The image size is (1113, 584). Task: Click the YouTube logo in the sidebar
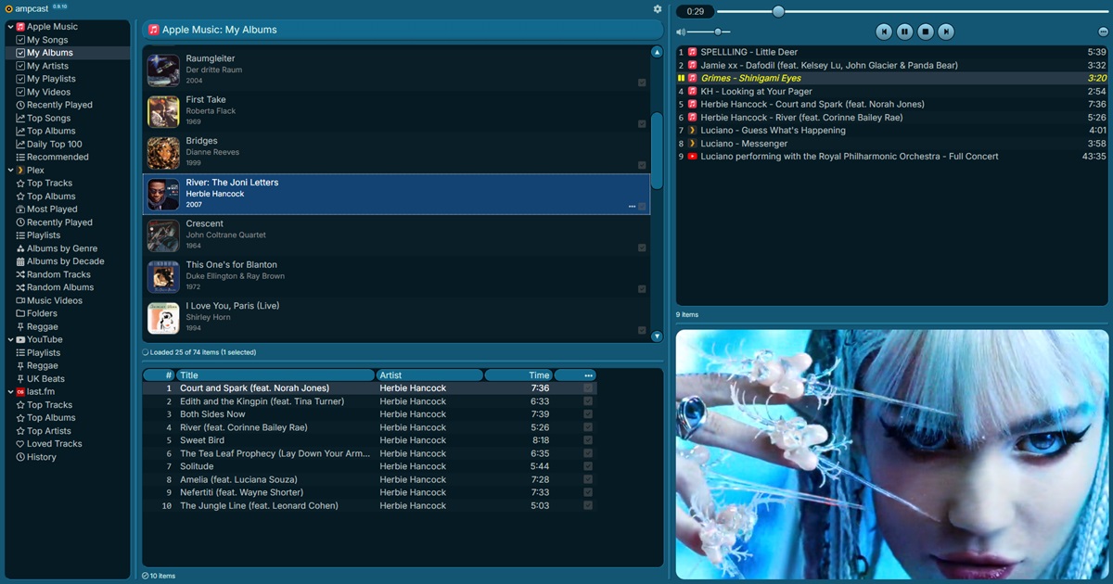coord(20,340)
